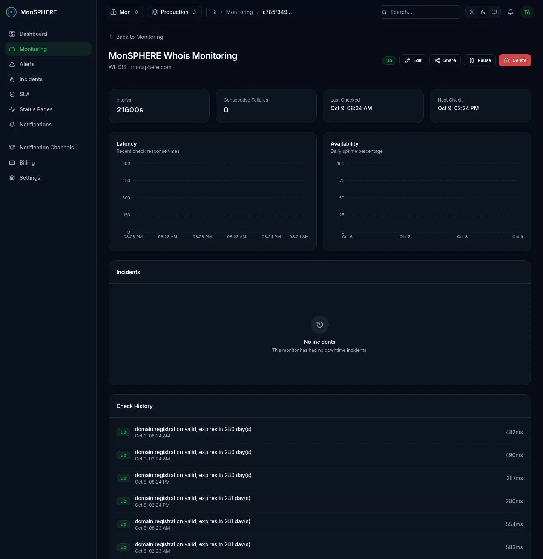Click the 554ms latency value

click(514, 524)
